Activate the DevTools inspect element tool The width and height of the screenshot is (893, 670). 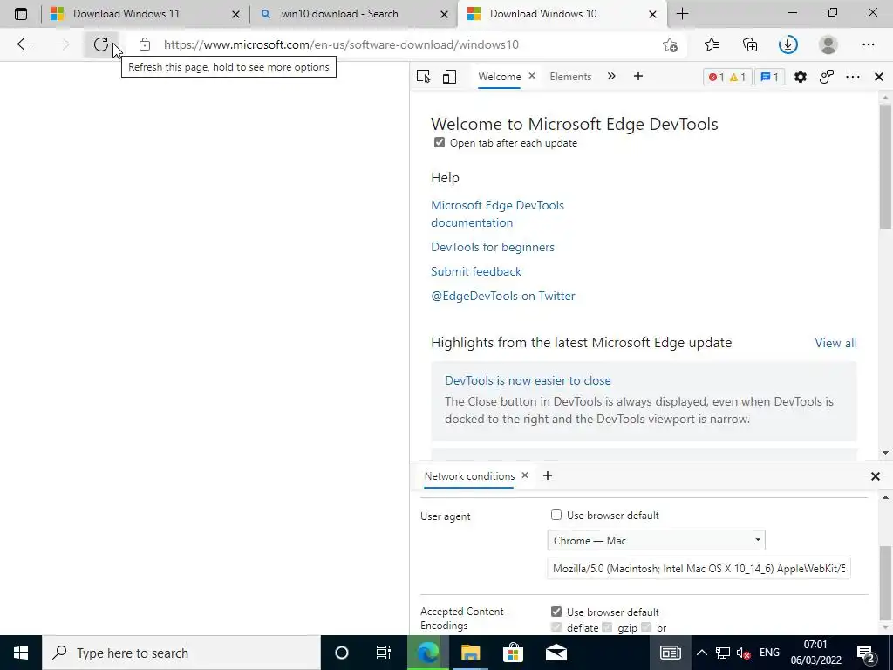point(423,77)
